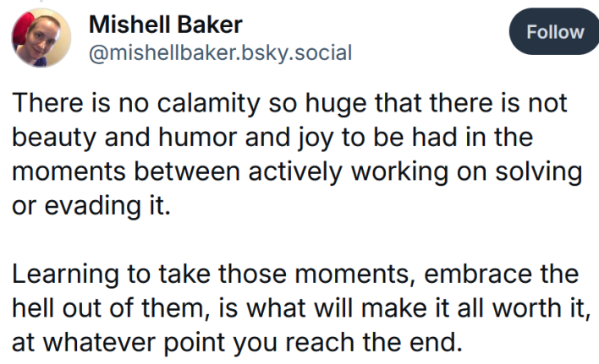Click the @mishellbaker.bsky.social handle

point(219,53)
